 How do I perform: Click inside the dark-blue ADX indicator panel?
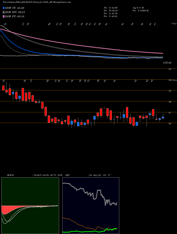(x=91, y=206)
